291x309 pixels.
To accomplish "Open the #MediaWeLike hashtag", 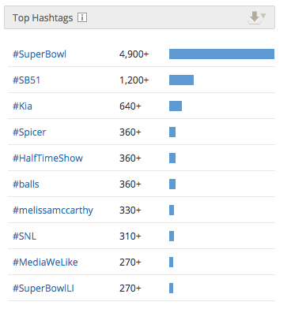I will pyautogui.click(x=45, y=262).
